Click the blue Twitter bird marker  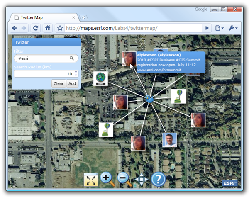(149, 99)
